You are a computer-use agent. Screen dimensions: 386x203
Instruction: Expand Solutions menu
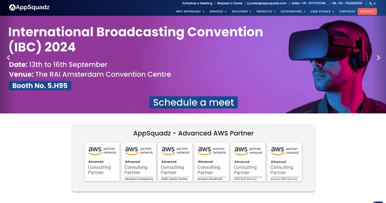[241, 11]
